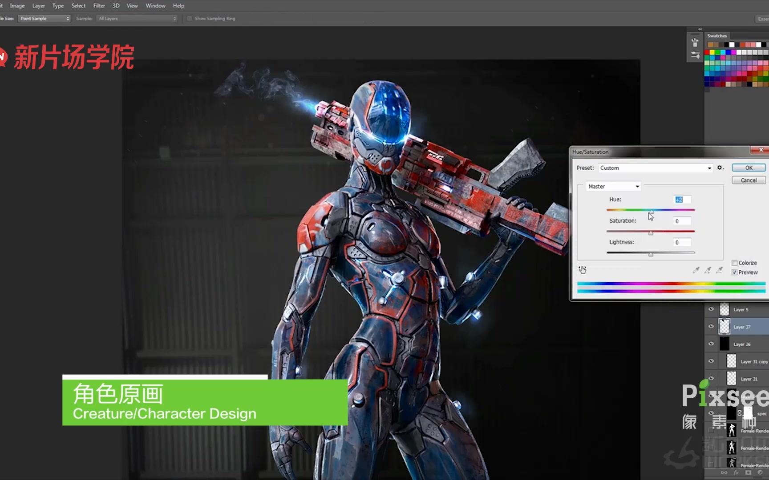Collapse panels using the double-arrow icon

point(700,29)
